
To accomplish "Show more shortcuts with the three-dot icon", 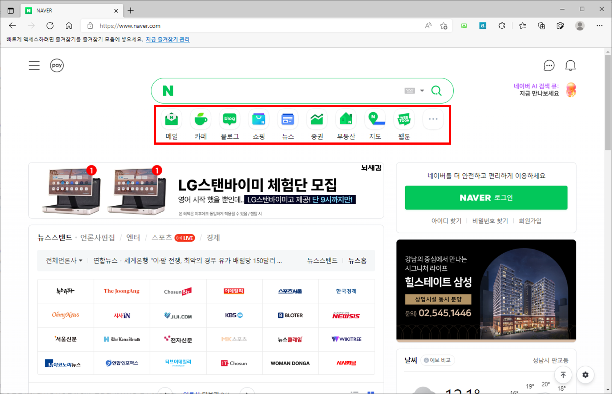I will (433, 119).
